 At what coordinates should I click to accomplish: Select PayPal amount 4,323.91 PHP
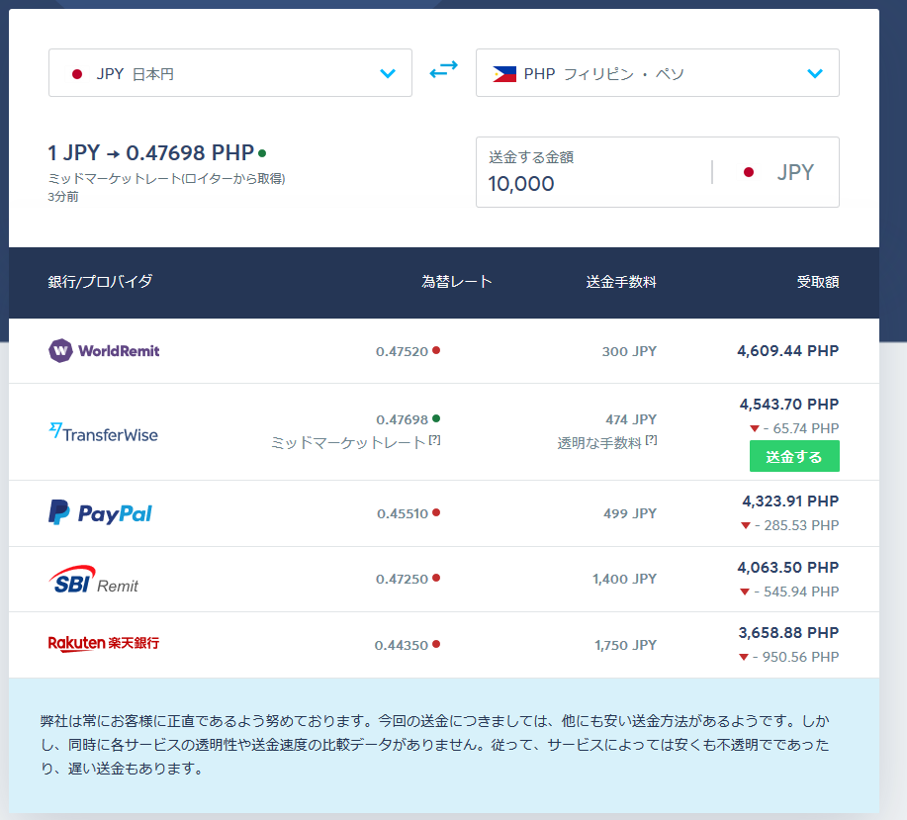click(790, 501)
